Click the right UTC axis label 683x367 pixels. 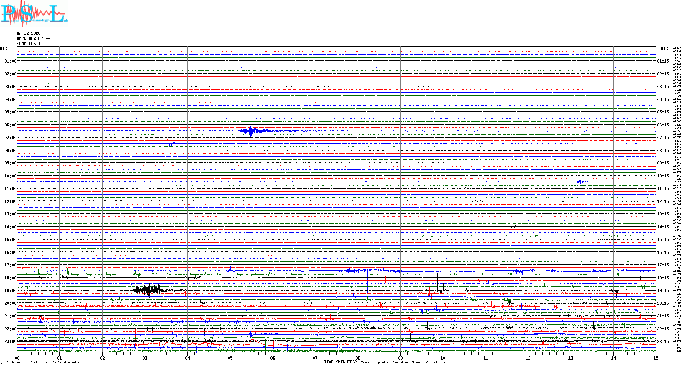coord(664,49)
